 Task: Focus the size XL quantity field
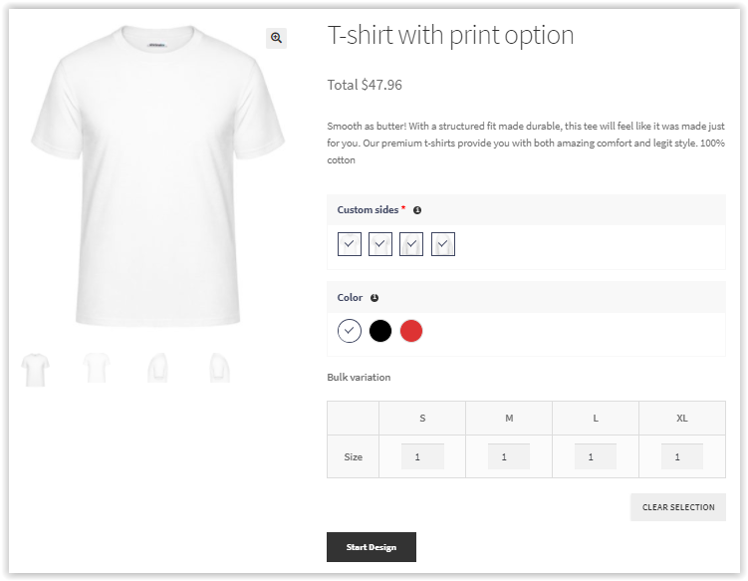(682, 457)
